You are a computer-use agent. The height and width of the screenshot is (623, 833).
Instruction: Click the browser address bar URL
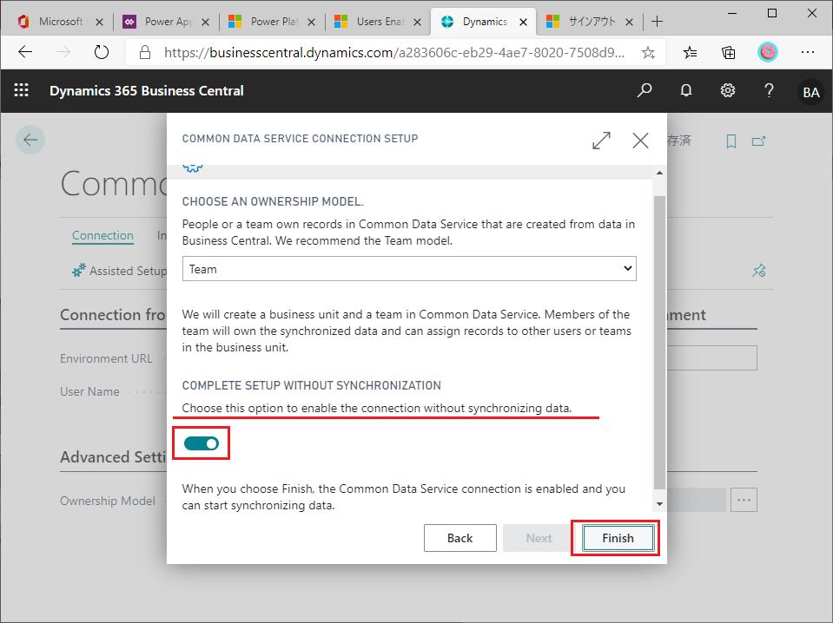coord(394,52)
